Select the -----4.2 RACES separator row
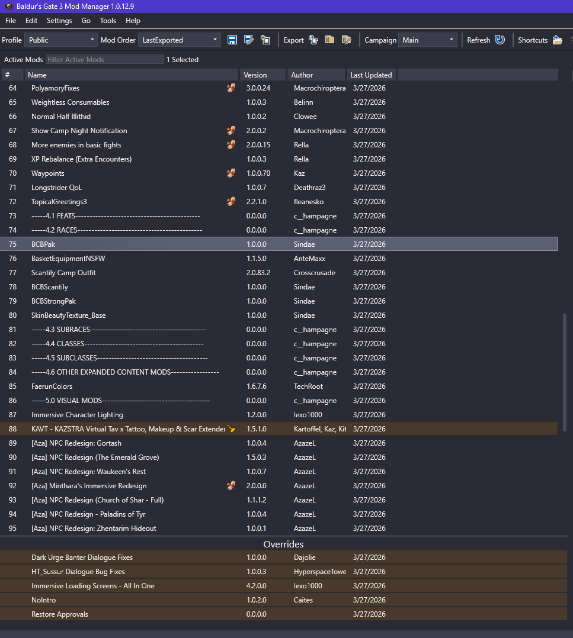Screen dimensions: 573x638 [x=279, y=230]
